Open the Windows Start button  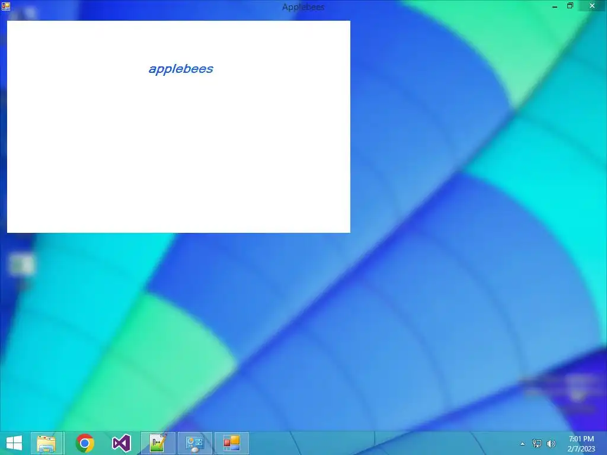[14, 443]
